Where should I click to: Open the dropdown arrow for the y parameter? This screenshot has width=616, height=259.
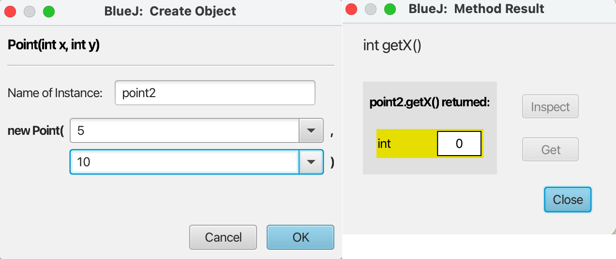click(311, 162)
